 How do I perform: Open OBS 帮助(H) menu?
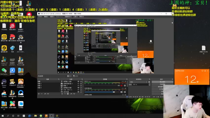pos(82,17)
